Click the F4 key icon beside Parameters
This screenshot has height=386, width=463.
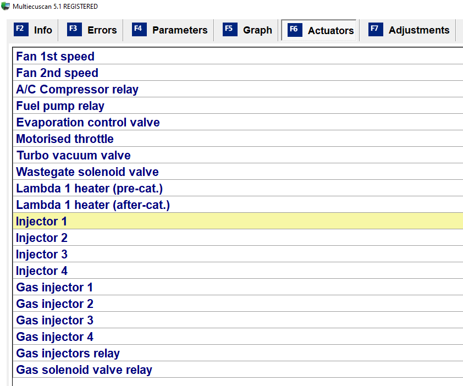pos(139,30)
